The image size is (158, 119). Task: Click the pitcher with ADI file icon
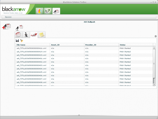point(19,28)
